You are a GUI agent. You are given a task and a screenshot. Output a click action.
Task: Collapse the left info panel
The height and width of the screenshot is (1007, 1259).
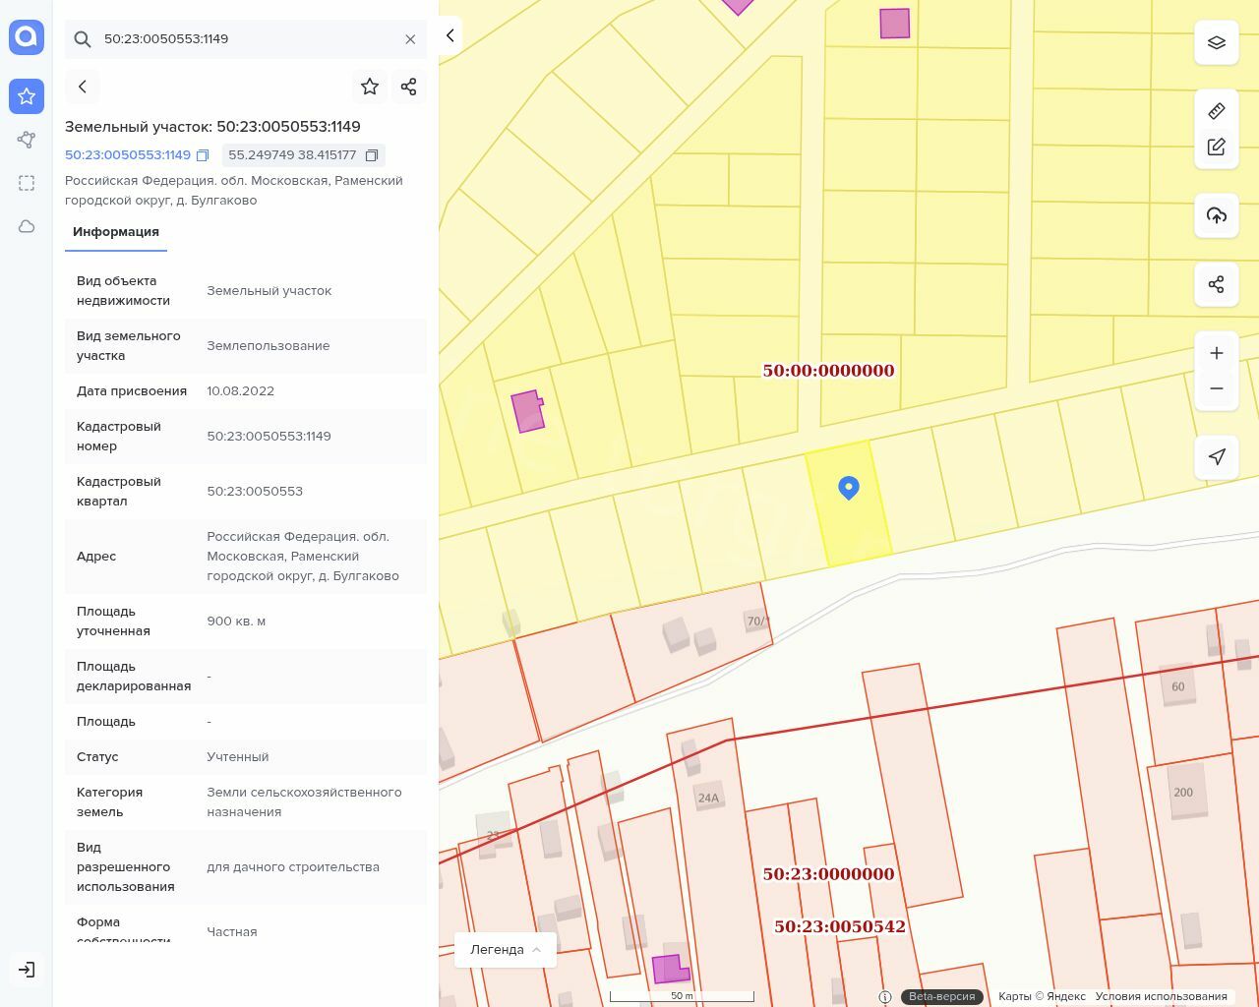tap(450, 35)
